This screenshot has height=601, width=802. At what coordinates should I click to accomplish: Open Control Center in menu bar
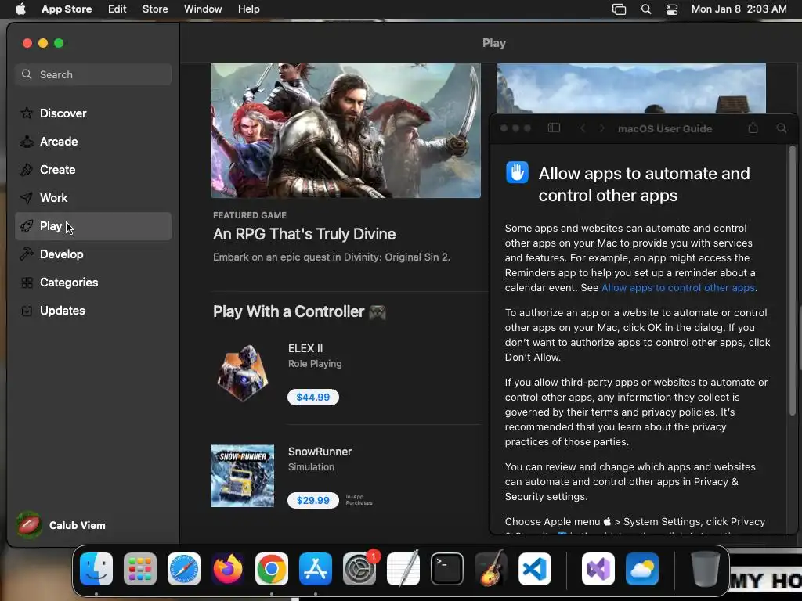click(672, 9)
